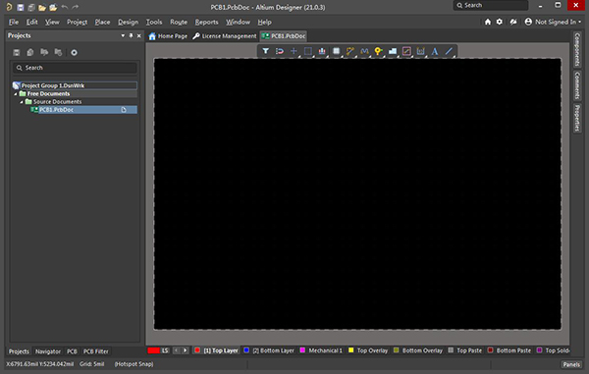The width and height of the screenshot is (589, 374).
Task: Click the Redo arrow icon
Action: tap(76, 7)
